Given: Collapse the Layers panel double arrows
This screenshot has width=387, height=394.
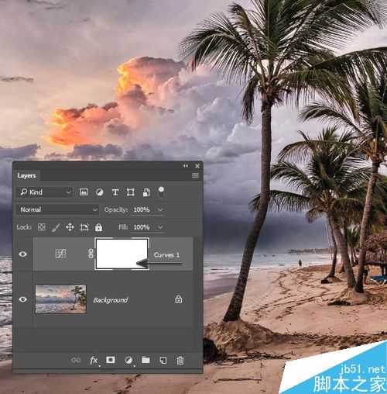Looking at the screenshot, I should point(186,166).
